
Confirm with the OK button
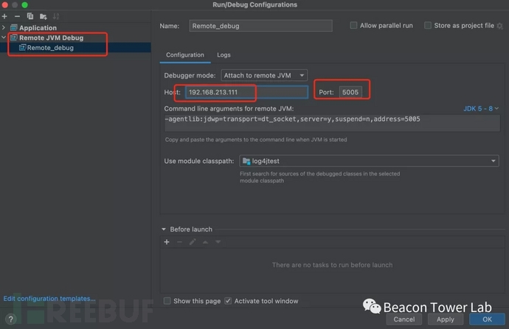tap(487, 319)
